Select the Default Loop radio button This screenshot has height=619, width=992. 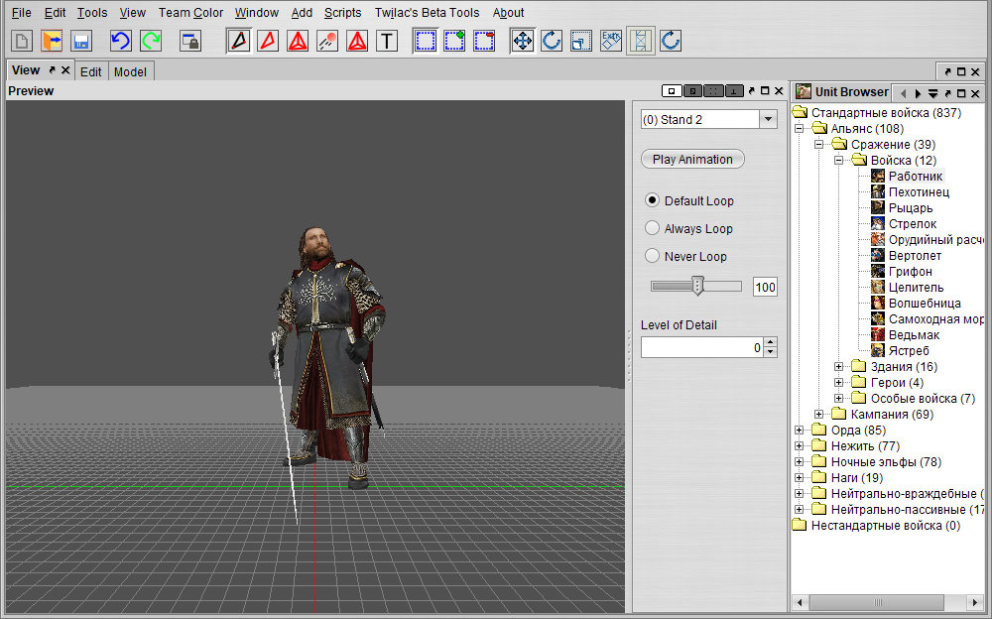point(652,200)
